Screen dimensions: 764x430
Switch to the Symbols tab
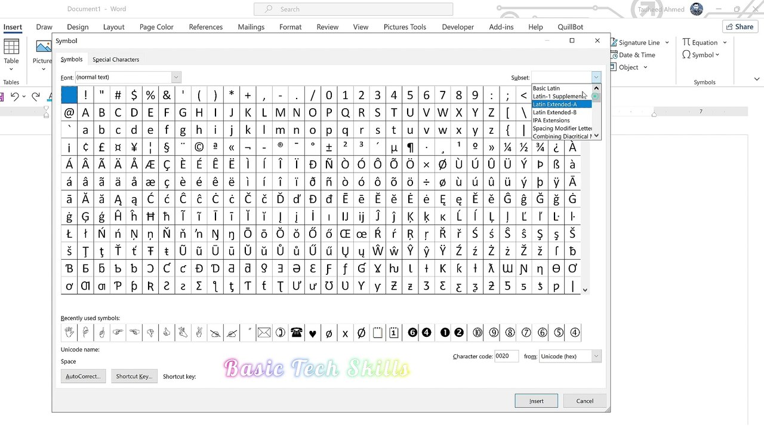click(72, 60)
